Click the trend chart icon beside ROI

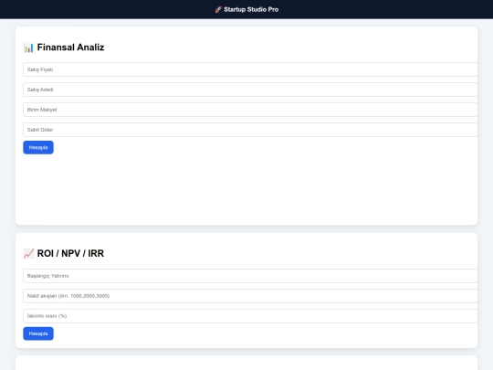coord(28,254)
